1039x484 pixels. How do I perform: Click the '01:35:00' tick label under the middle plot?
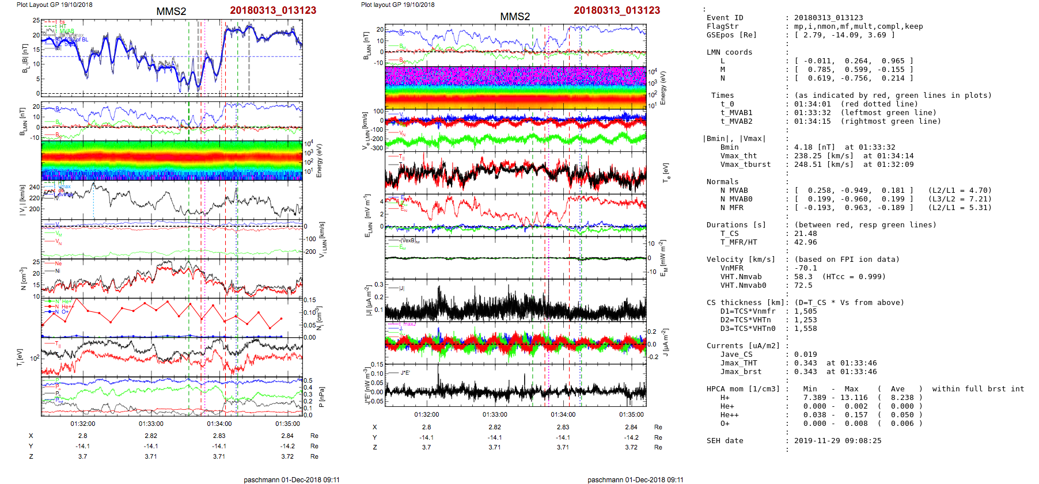[x=631, y=414]
